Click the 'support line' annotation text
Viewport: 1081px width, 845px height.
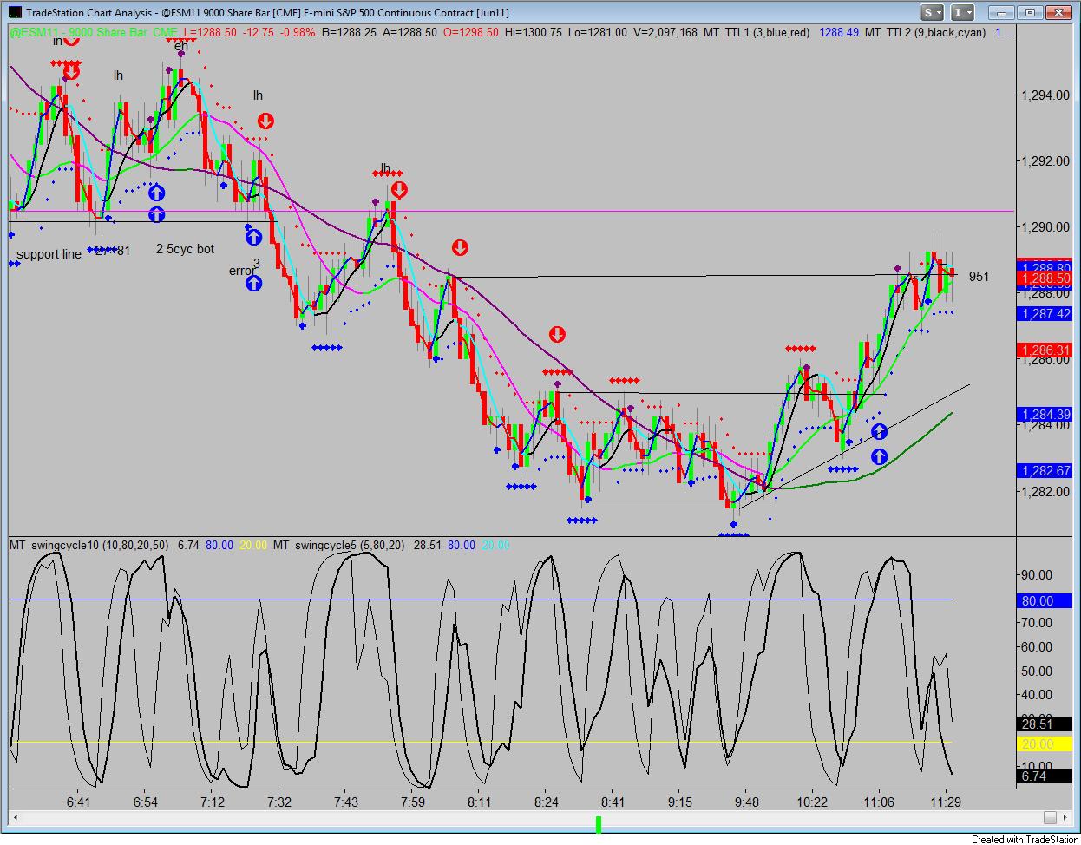pos(49,254)
